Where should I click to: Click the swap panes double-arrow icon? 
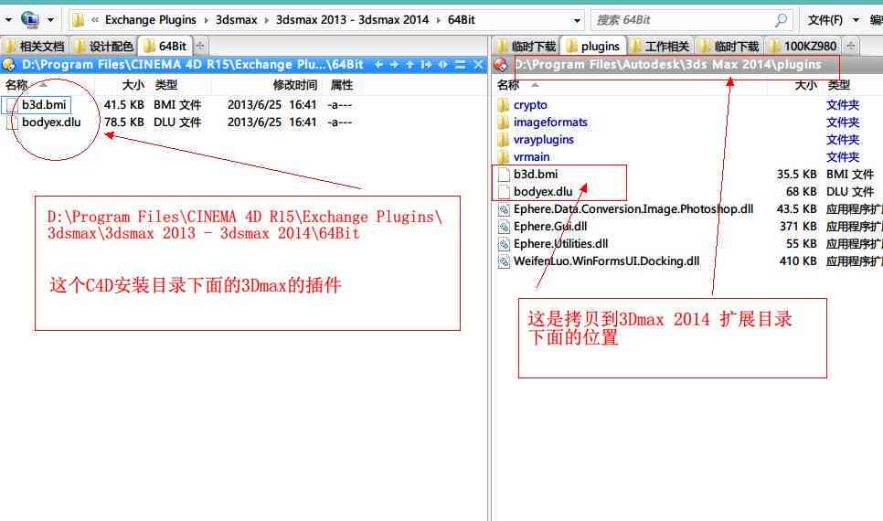pos(443,65)
